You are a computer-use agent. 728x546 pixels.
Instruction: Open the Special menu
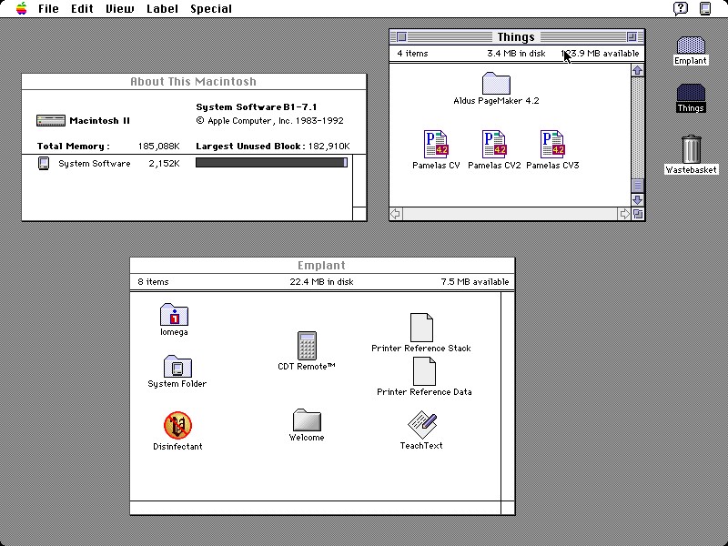pos(210,9)
